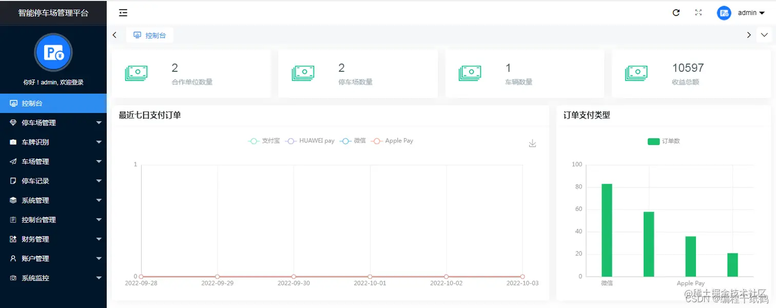
Task: Collapse the sidebar with the menu fold icon
Action: 123,13
